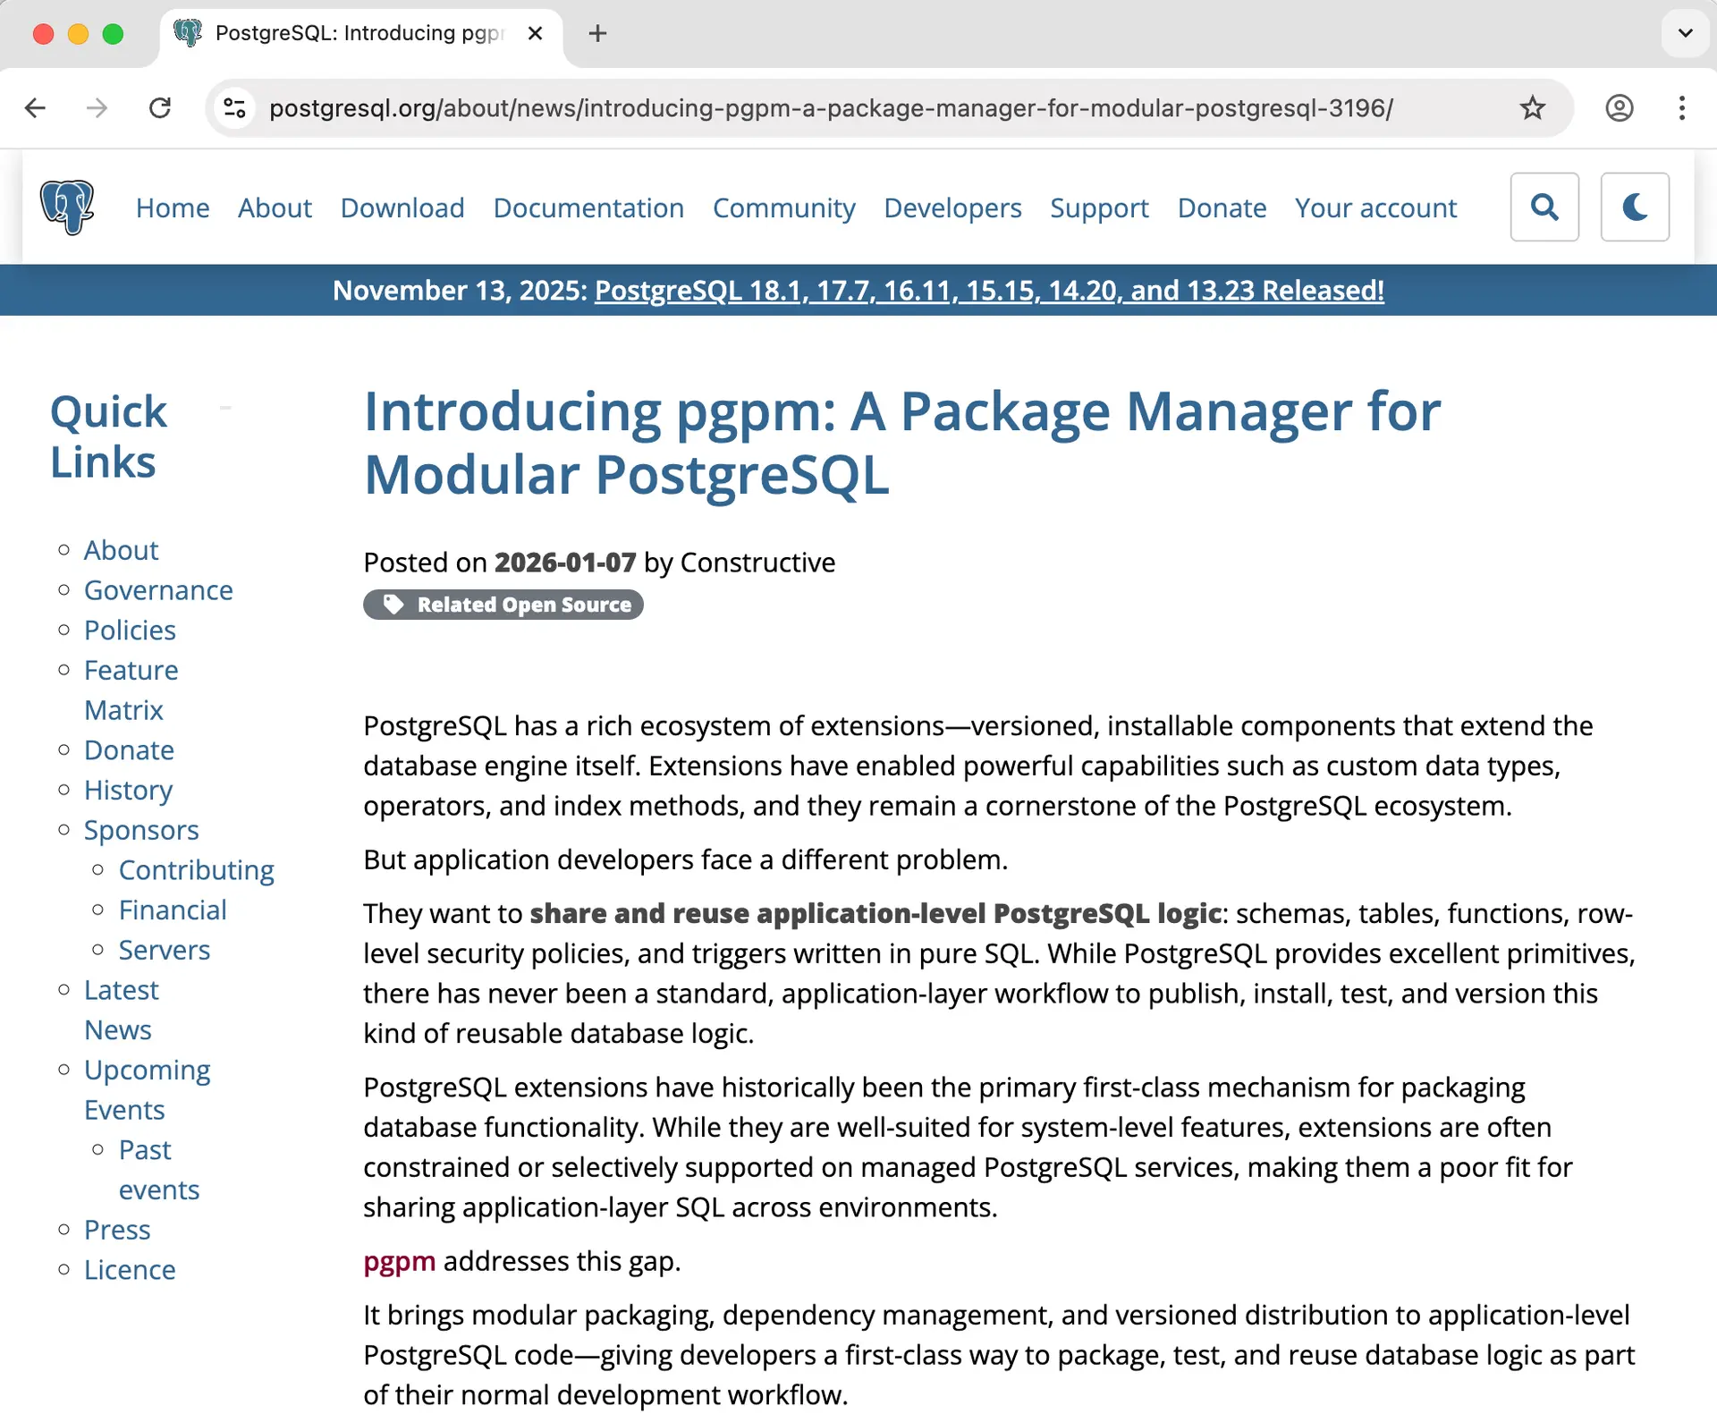
Task: Open the PostgreSQL 18.1 release announcement banner
Action: (988, 290)
